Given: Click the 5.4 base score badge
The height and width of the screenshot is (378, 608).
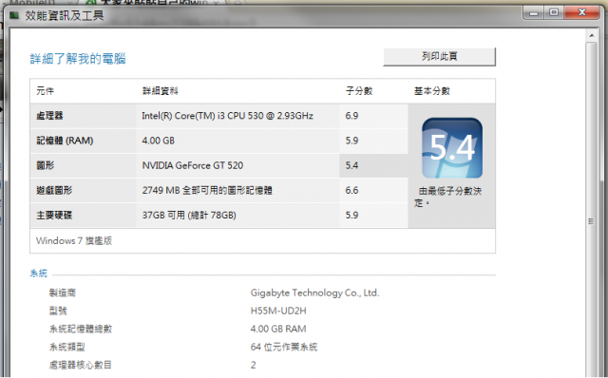Looking at the screenshot, I should [452, 148].
